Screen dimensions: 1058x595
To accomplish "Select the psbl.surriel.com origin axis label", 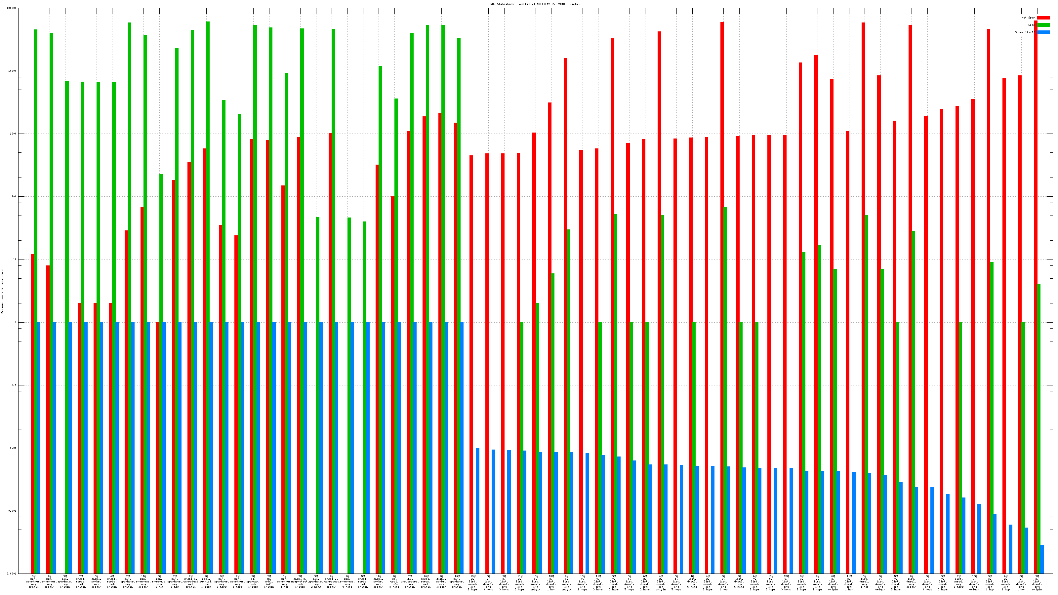I will tap(206, 581).
